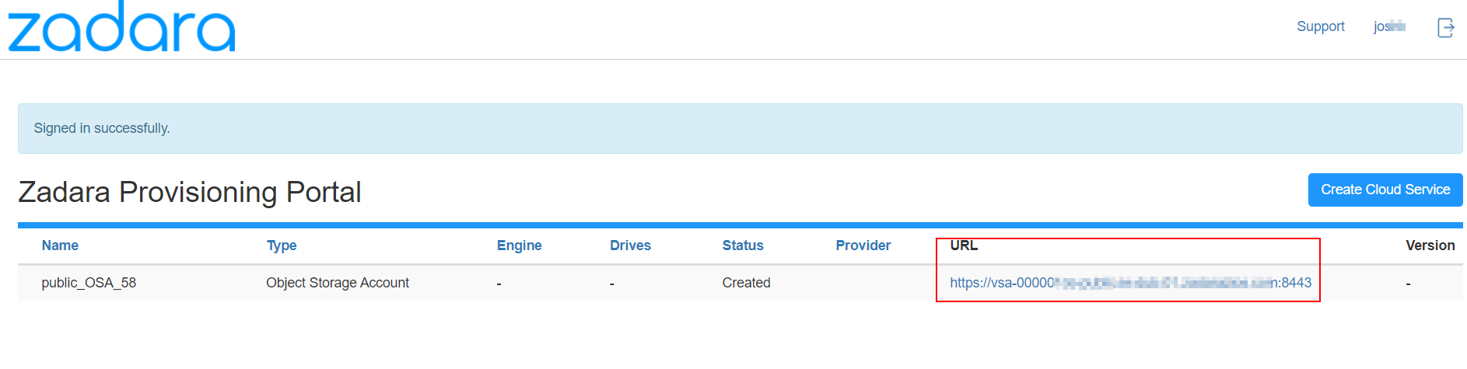Click the sign-out icon in header

pos(1445,27)
